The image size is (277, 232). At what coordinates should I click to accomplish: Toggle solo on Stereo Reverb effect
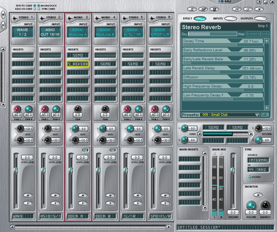point(265,34)
